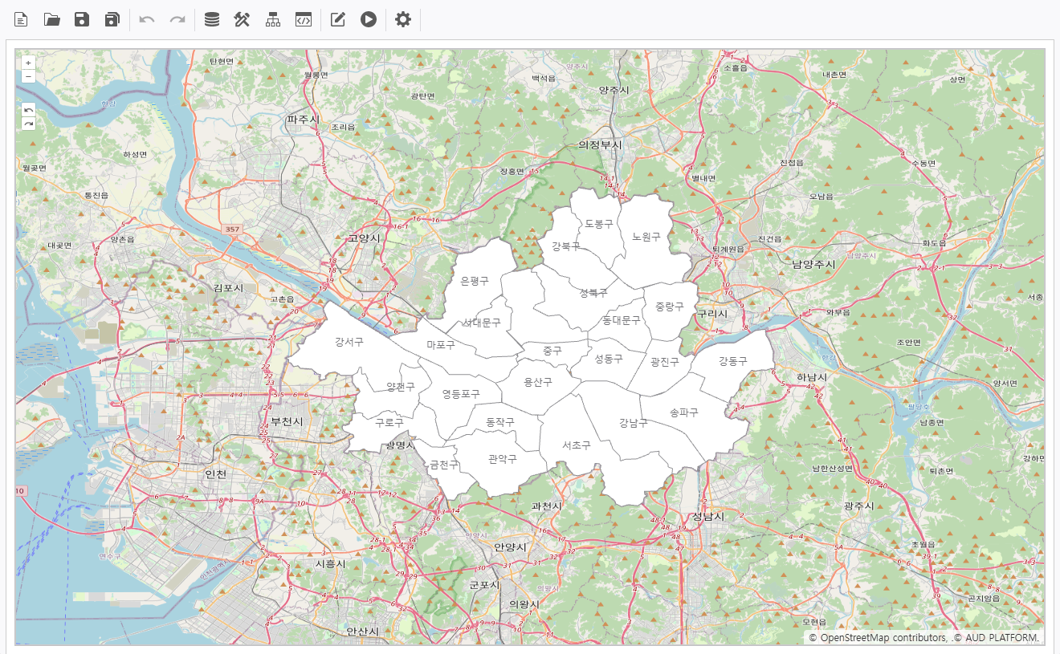Click the map's back arrow control

point(29,110)
